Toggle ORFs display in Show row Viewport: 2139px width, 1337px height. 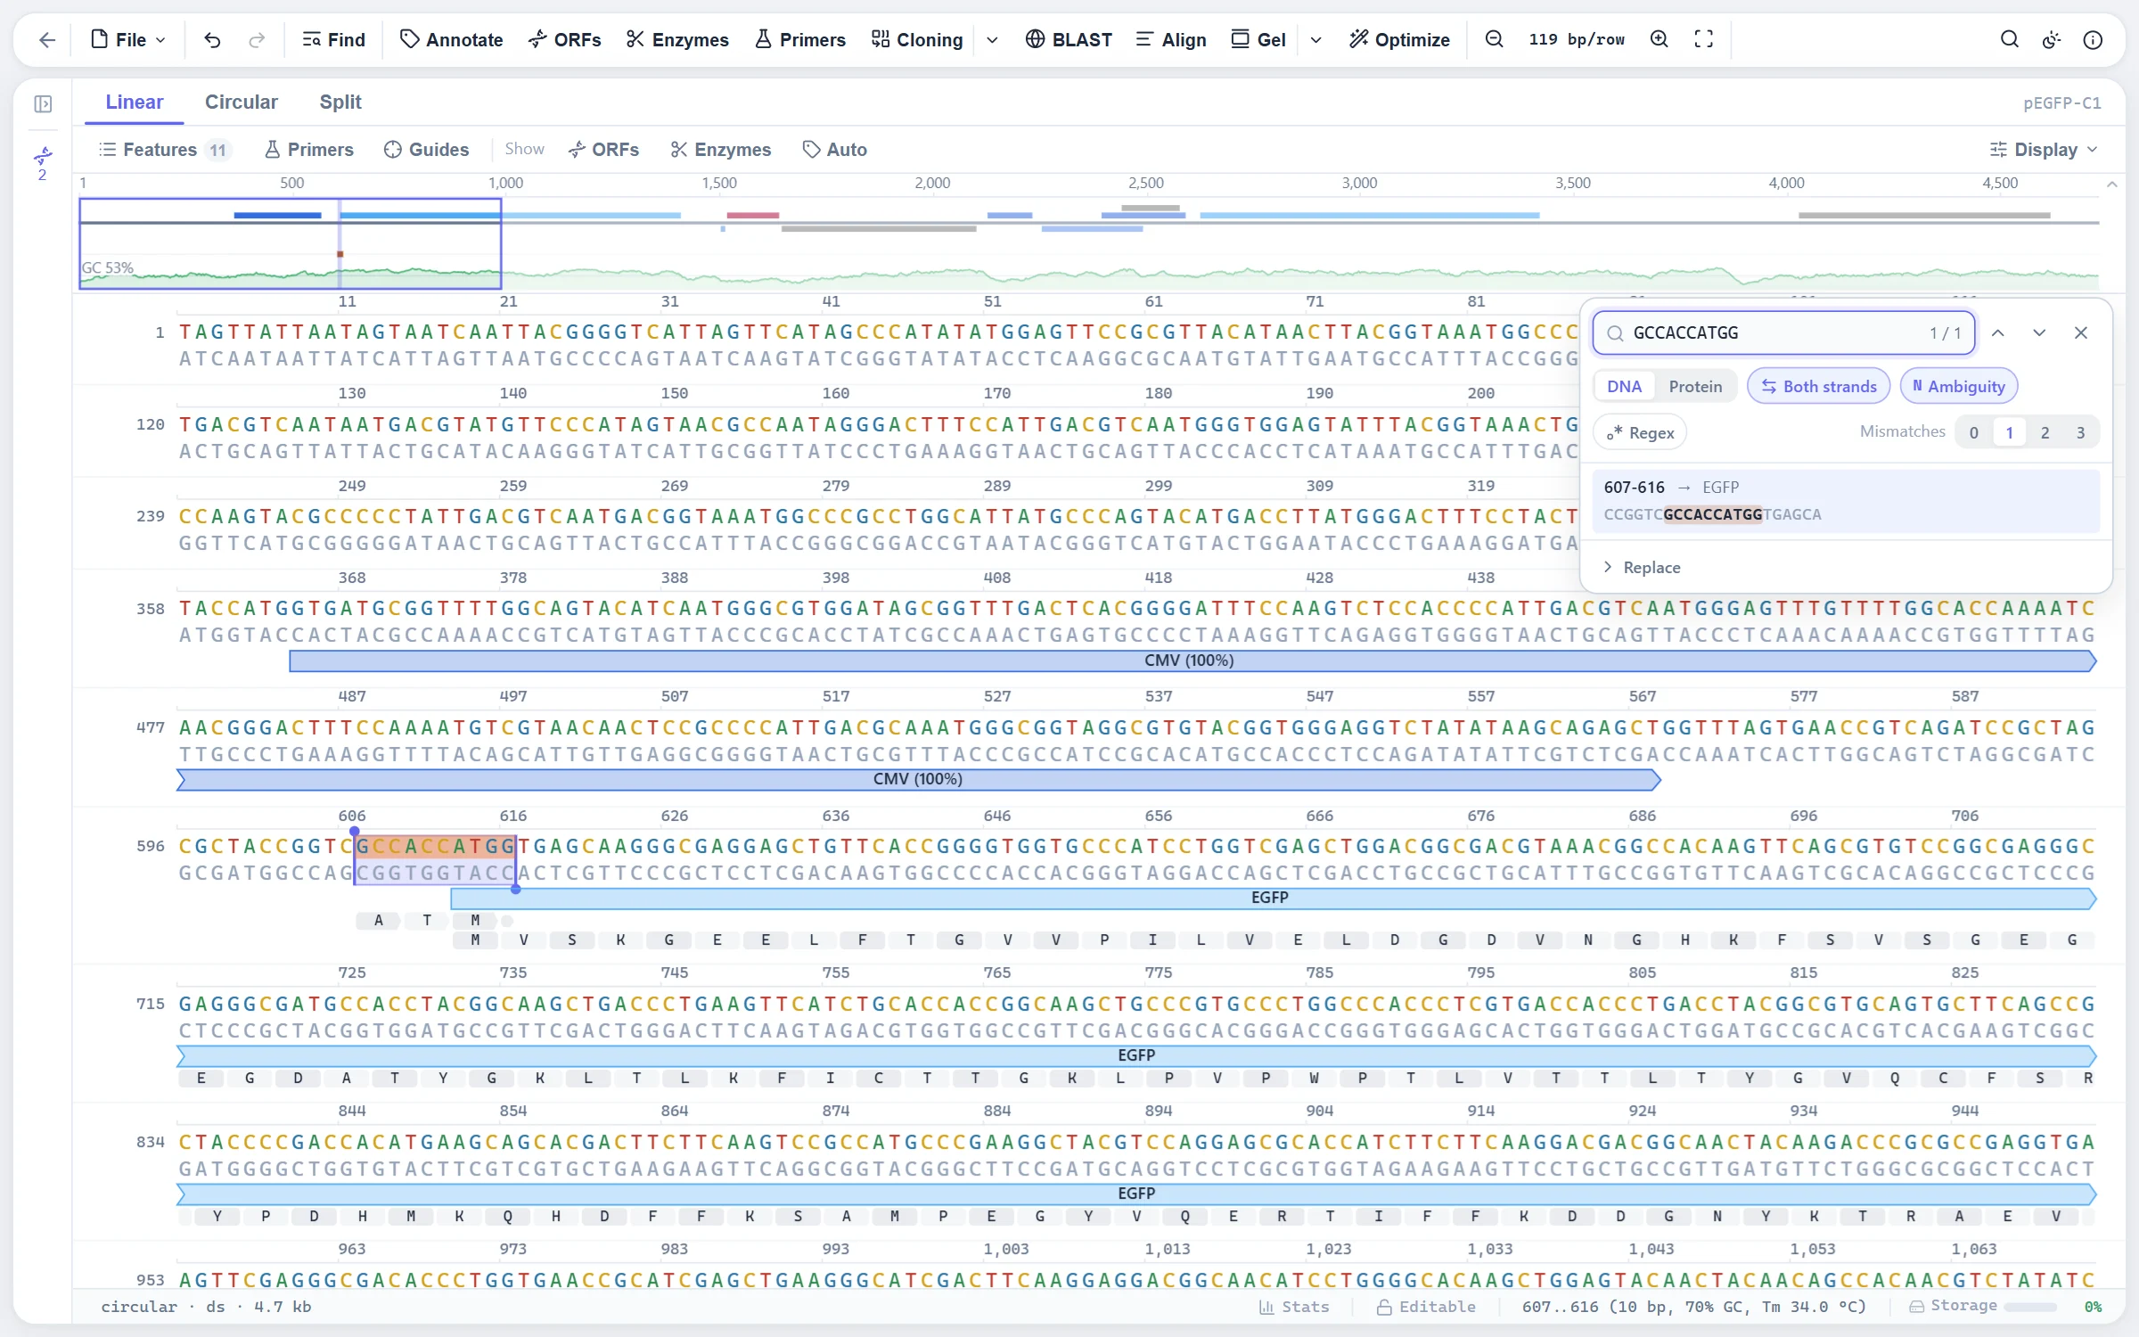[x=604, y=150]
